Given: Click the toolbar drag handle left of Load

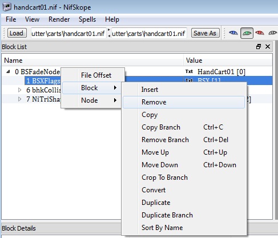Looking at the screenshot, I should coord(4,33).
